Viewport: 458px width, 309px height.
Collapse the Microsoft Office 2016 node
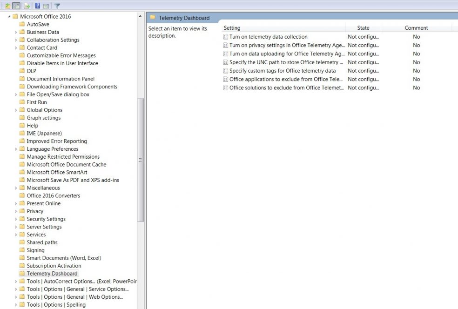pos(9,17)
